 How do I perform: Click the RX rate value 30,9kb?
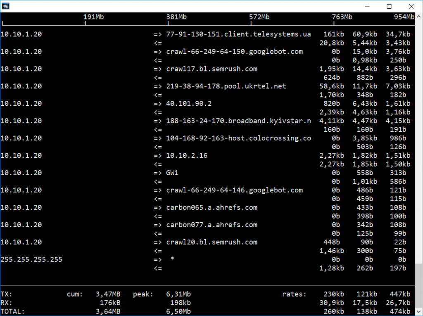332,303
